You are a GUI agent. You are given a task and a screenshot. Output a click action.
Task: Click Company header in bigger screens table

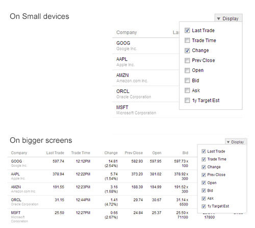[19, 153]
